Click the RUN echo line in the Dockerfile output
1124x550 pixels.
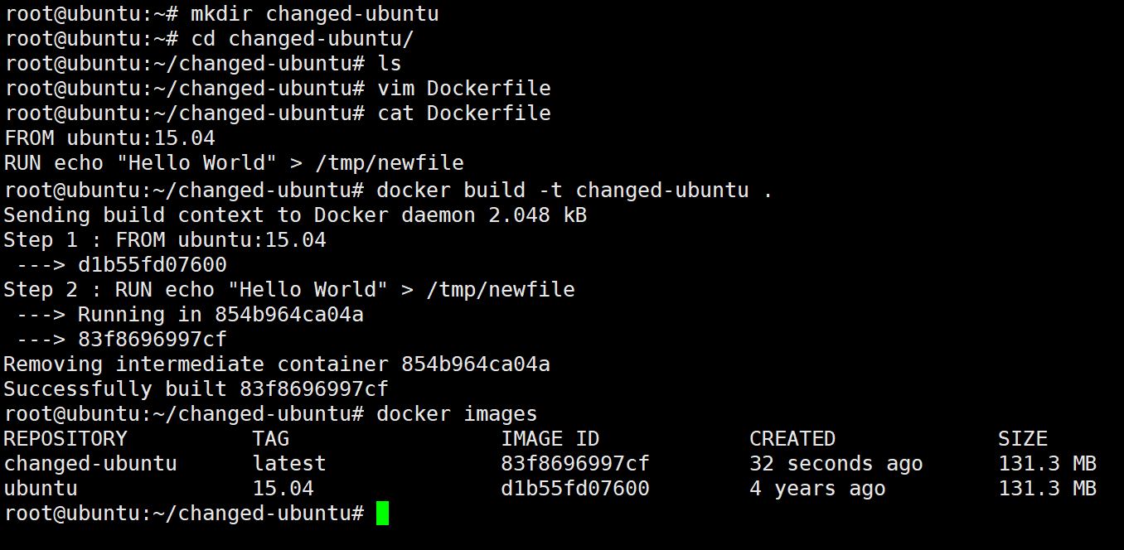tap(234, 163)
